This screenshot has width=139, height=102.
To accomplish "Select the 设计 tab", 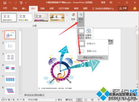I will [x=33, y=9].
